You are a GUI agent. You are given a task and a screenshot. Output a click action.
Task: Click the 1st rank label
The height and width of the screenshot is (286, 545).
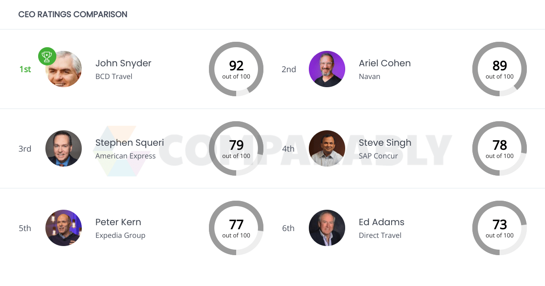tap(25, 69)
